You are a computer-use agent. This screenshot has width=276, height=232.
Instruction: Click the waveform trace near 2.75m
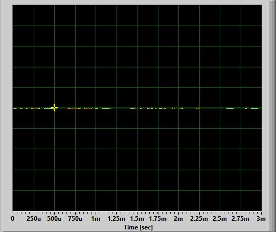pos(241,108)
